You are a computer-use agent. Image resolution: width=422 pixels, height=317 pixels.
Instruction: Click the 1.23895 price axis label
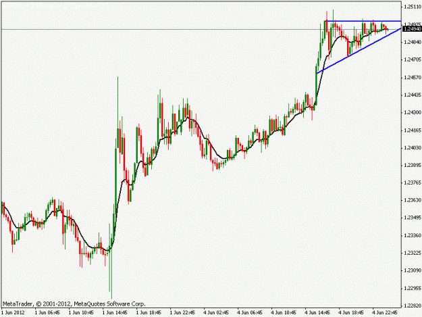tap(413, 165)
